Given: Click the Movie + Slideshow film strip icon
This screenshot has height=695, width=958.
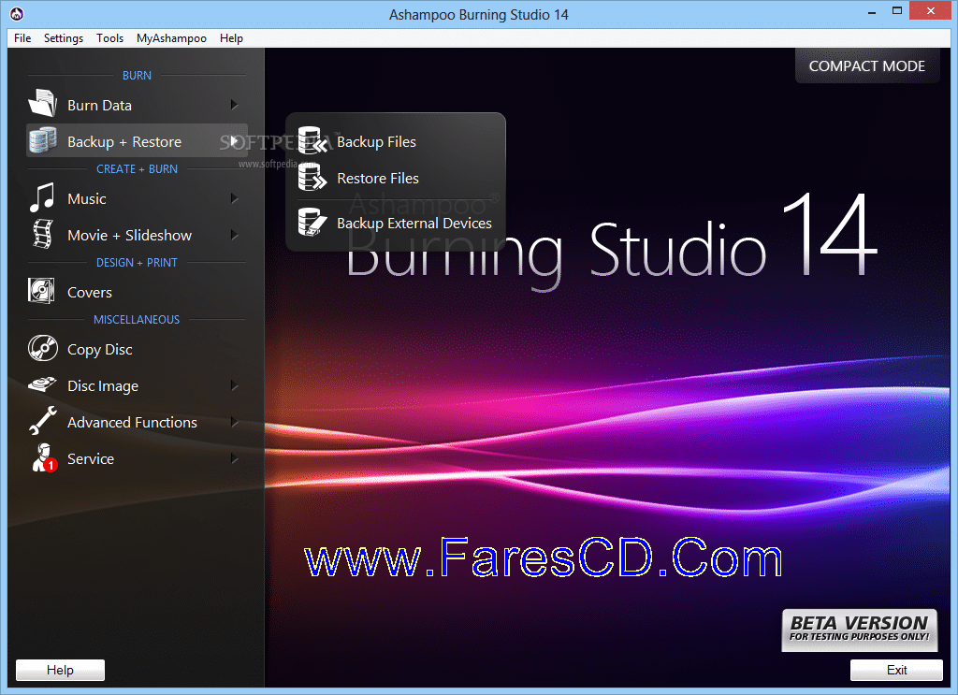Looking at the screenshot, I should (x=42, y=234).
